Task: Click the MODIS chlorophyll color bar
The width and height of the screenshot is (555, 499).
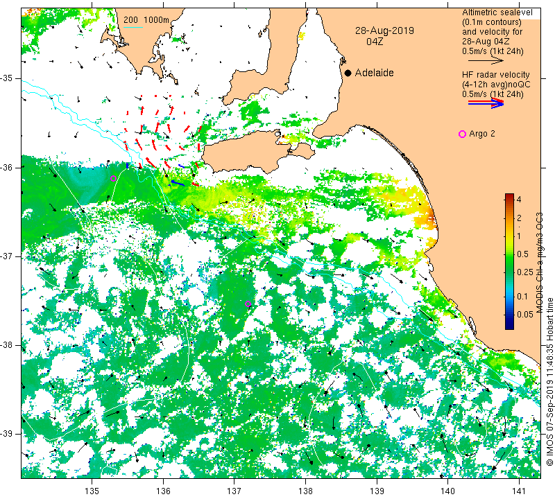Action: click(509, 261)
